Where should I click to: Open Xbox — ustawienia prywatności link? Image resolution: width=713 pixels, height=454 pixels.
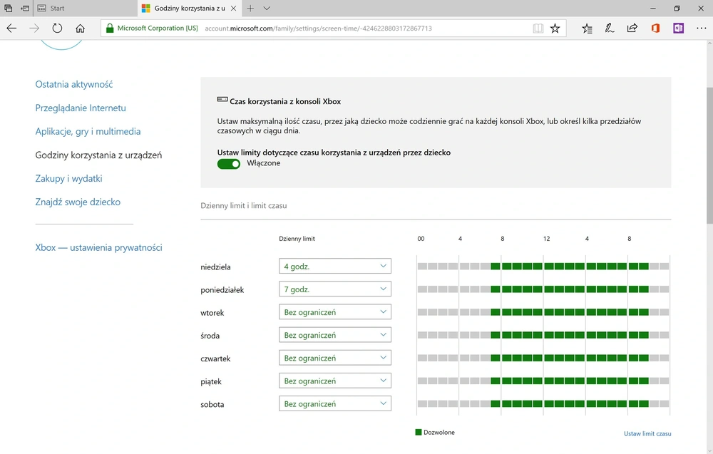pyautogui.click(x=98, y=248)
